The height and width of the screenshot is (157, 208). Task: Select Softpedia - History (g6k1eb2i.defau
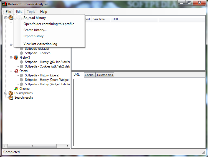pyautogui.click(x=47, y=62)
